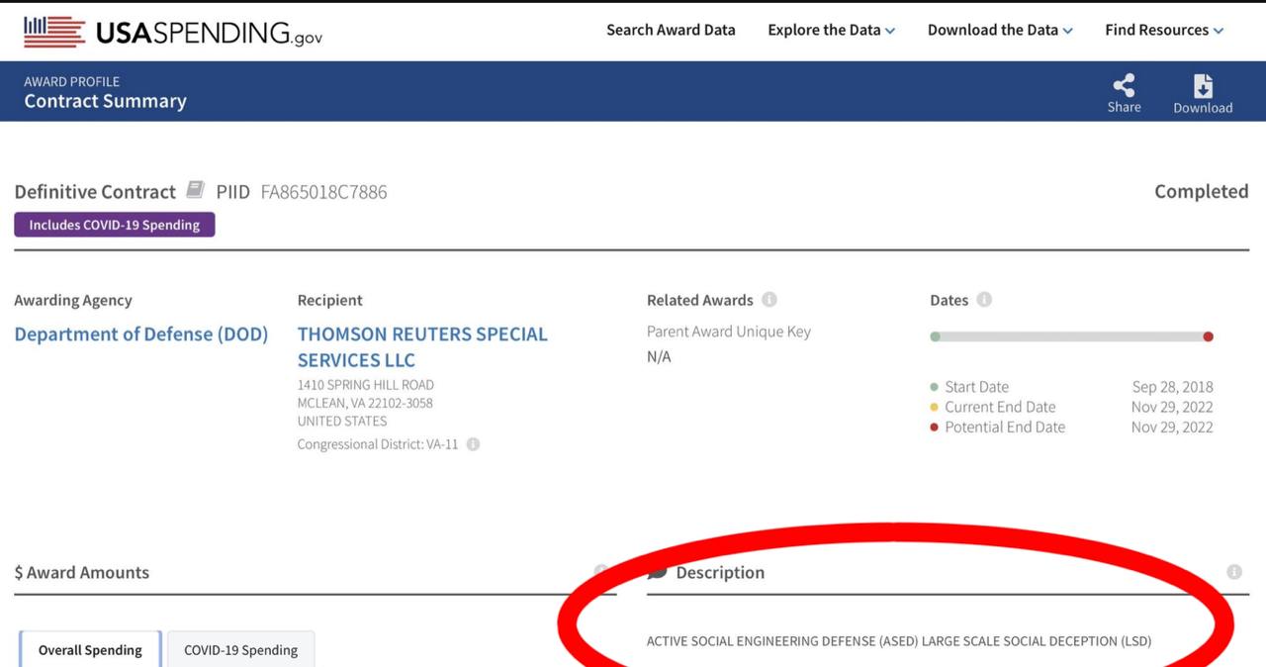Expand the Download the Data menu
The height and width of the screenshot is (667, 1266).
pos(1000,30)
